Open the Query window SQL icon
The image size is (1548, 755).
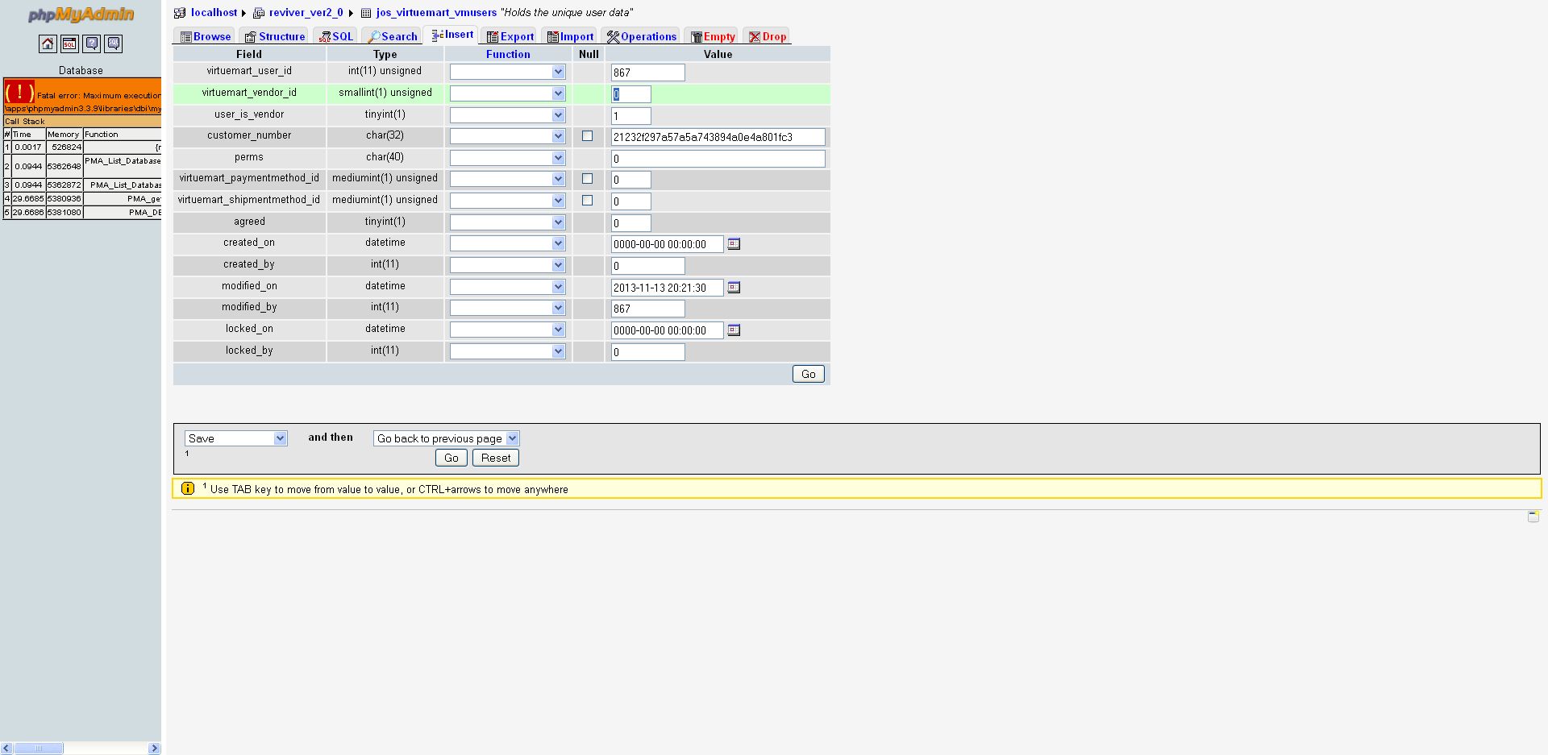tap(69, 44)
